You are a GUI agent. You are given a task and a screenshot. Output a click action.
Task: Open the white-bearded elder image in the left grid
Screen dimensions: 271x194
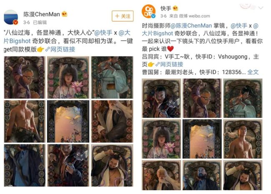112,121
